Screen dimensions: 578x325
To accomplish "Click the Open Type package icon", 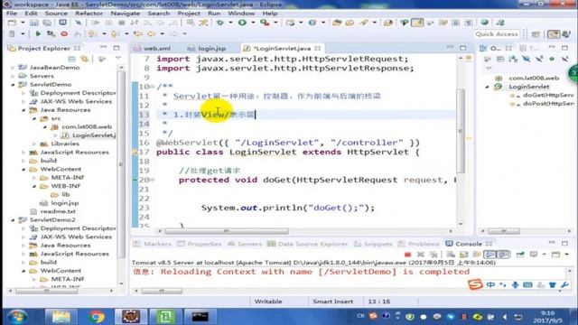I will click(337, 23).
